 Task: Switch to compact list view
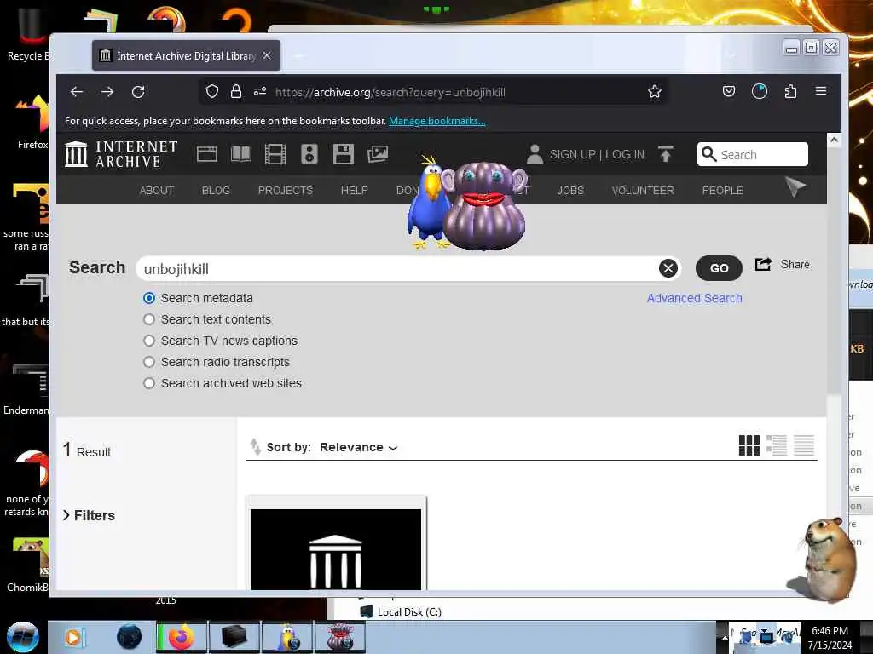tap(803, 445)
